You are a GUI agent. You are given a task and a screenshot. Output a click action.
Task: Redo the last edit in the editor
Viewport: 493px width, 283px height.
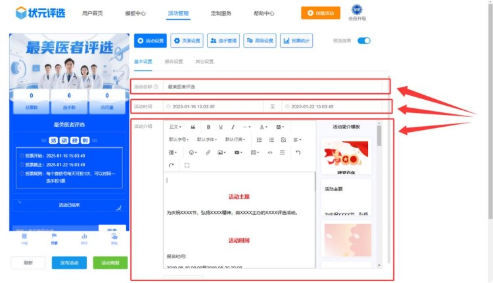[x=172, y=165]
